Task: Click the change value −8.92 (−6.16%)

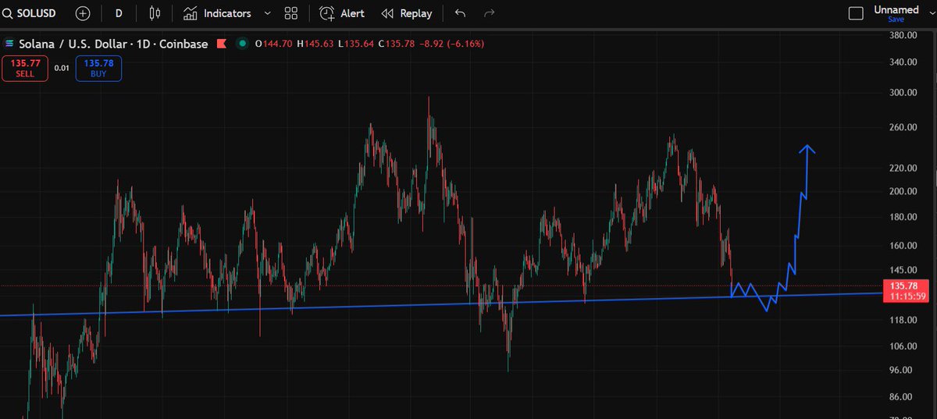Action: click(453, 44)
